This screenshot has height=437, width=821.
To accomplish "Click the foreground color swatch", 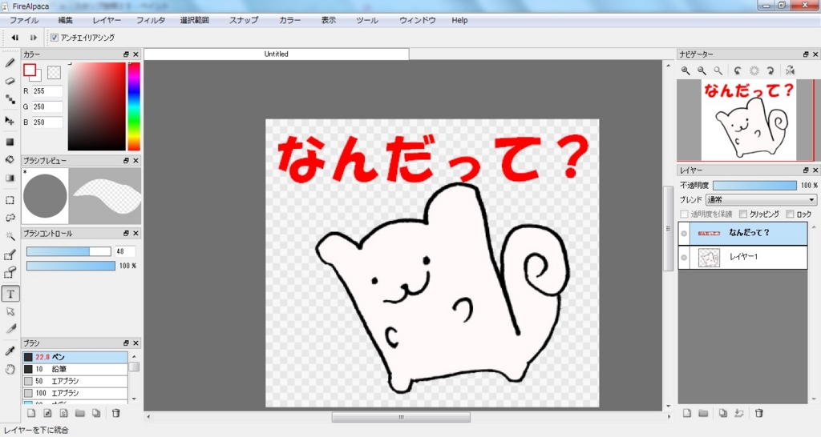I will (x=30, y=70).
